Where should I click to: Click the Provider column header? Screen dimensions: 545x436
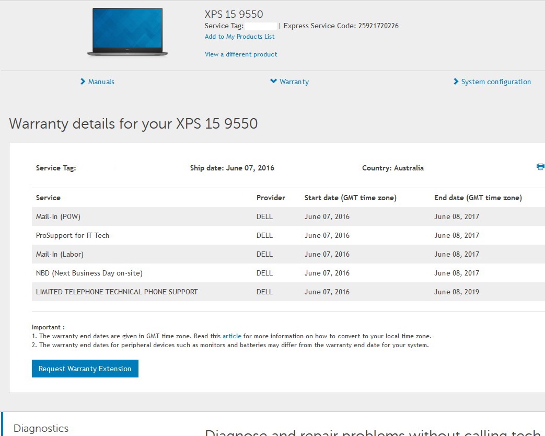point(271,198)
